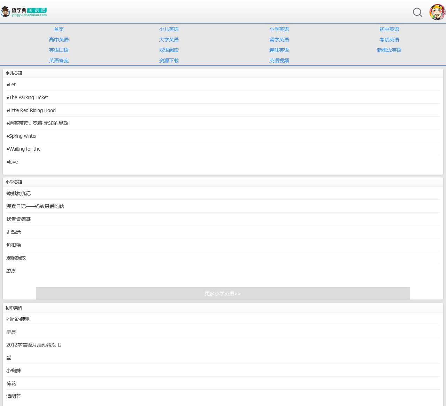This screenshot has width=446, height=406.
Task: Open the 少儿英语 navigation item
Action: point(169,29)
